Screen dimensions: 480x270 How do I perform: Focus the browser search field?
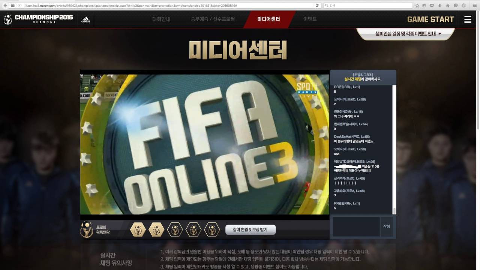tap(367, 6)
